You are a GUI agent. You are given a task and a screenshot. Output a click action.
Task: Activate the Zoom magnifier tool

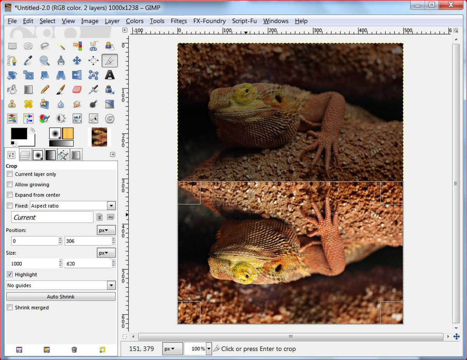[x=45, y=60]
